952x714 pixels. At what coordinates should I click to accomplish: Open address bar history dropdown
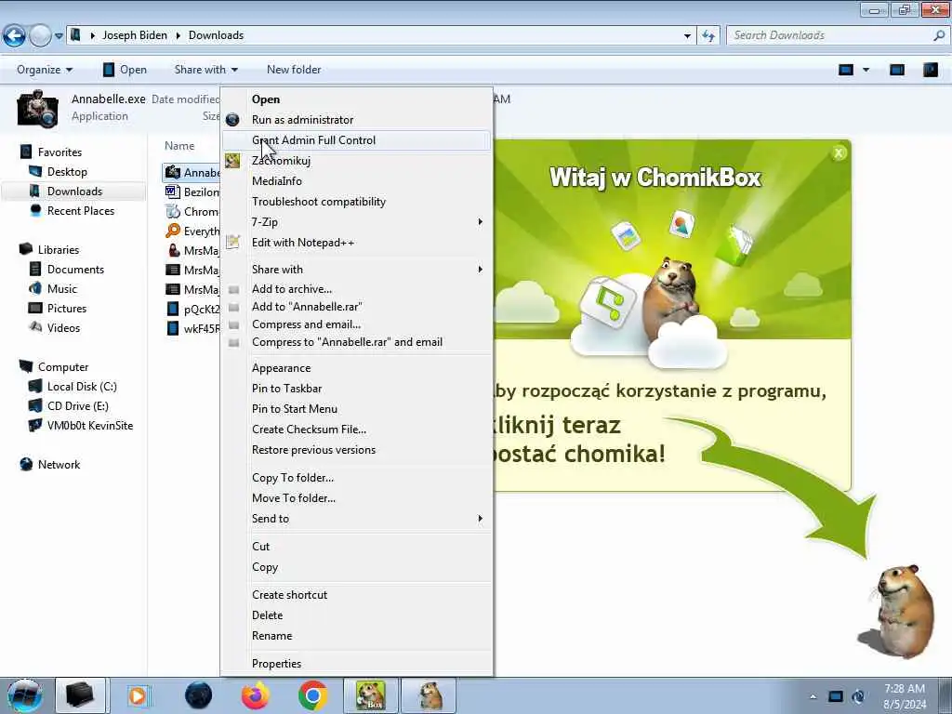[687, 36]
